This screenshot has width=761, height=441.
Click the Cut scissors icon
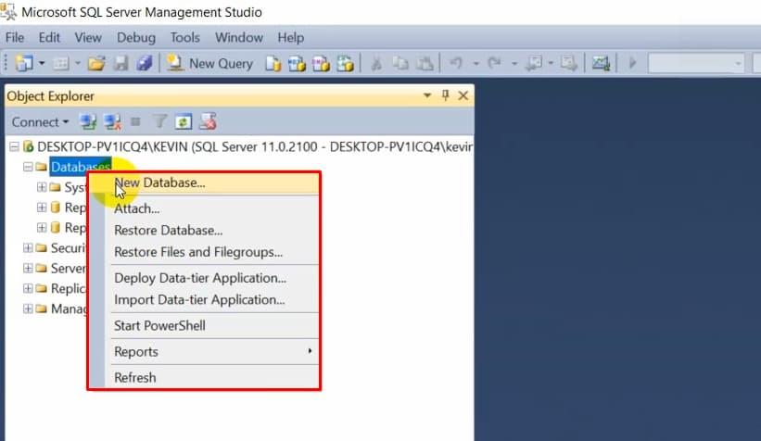point(376,64)
